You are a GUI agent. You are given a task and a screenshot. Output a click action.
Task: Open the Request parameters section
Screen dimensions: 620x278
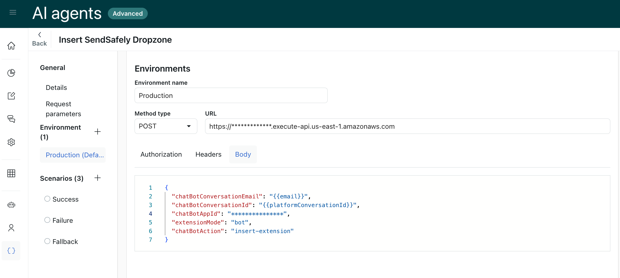point(63,109)
